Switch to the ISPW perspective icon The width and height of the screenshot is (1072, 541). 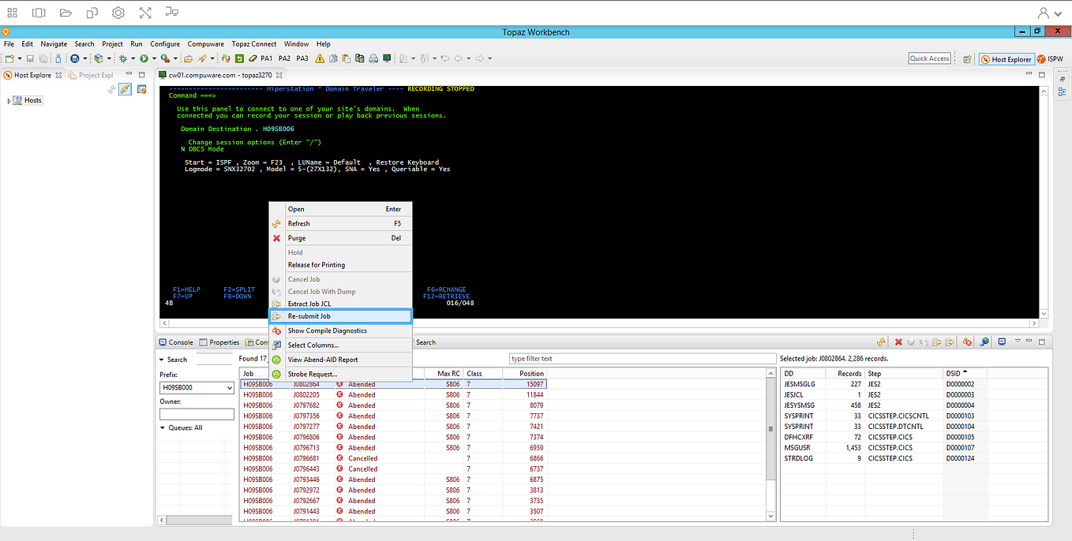click(x=1050, y=59)
